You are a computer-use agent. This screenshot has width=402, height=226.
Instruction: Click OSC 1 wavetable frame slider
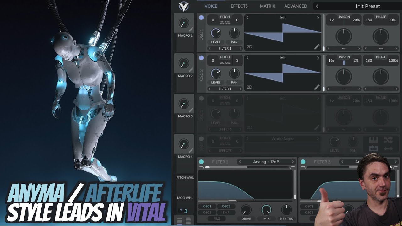[x=323, y=33]
